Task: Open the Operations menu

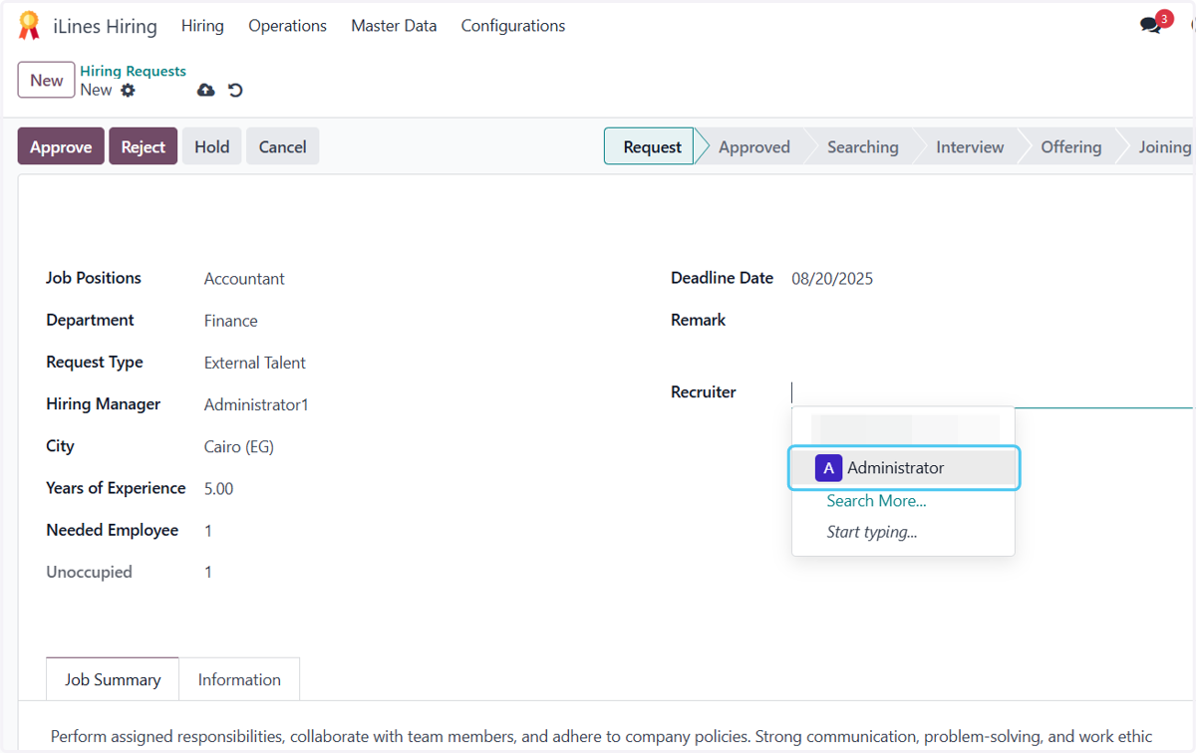Action: pyautogui.click(x=287, y=26)
